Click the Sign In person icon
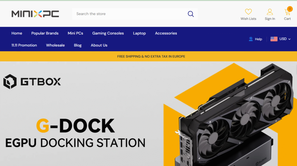 pyautogui.click(x=270, y=12)
